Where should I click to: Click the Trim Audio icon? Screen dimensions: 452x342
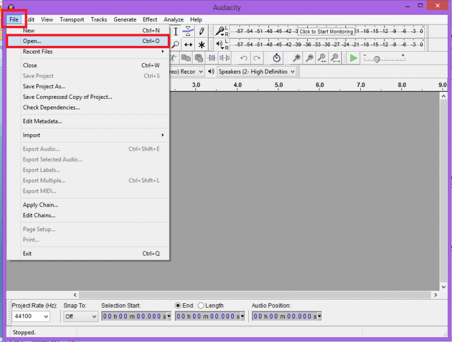click(x=212, y=58)
